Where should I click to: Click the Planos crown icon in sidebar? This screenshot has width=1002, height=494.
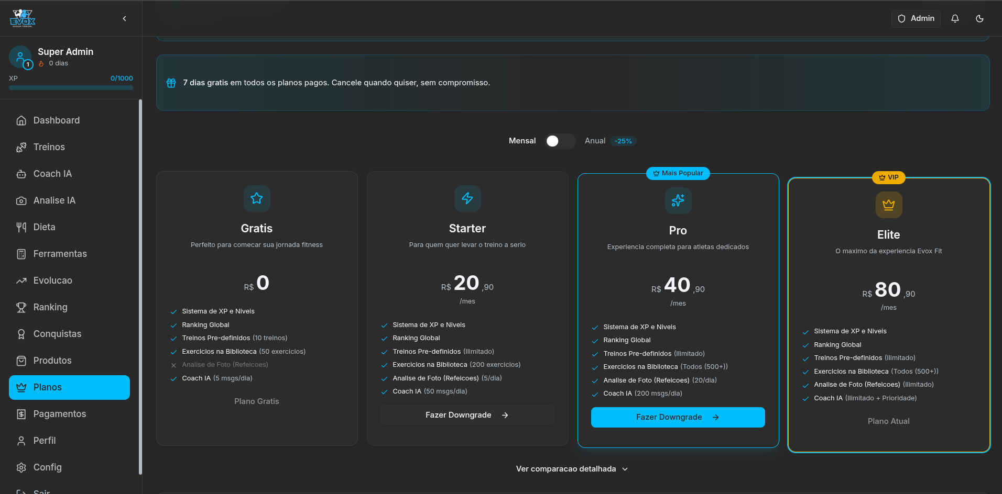[x=21, y=387]
